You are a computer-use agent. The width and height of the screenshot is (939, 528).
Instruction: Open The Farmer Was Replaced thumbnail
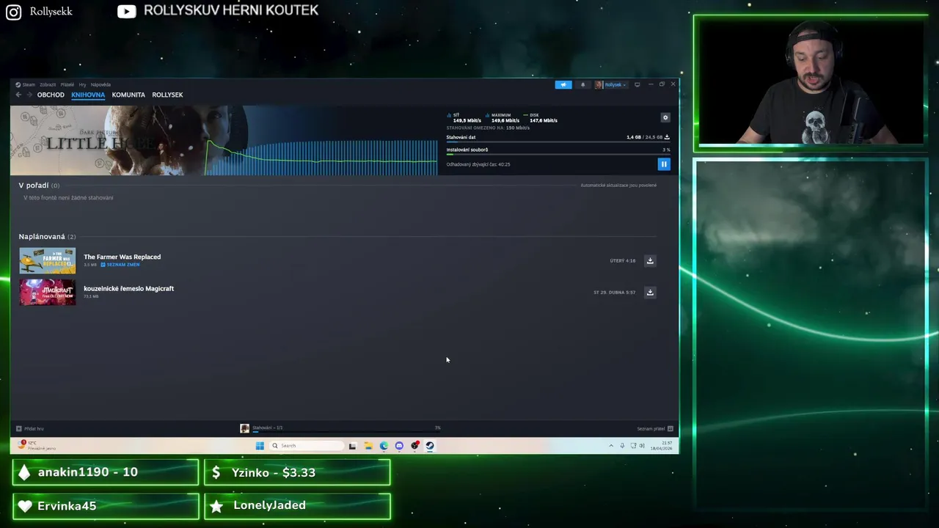[x=47, y=260]
